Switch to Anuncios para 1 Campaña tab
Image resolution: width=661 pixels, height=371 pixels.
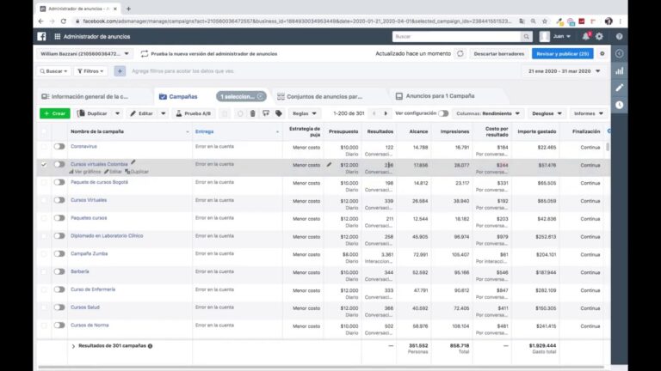tap(439, 96)
